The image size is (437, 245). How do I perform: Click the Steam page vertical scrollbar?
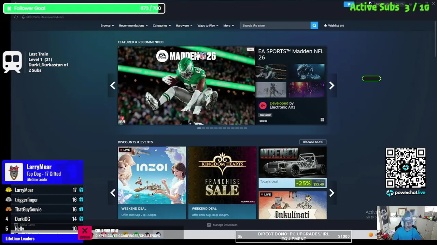click(435, 39)
